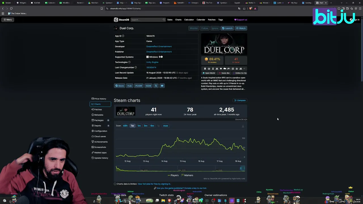Click the Store button
This screenshot has height=204, width=363.
[x=119, y=86]
